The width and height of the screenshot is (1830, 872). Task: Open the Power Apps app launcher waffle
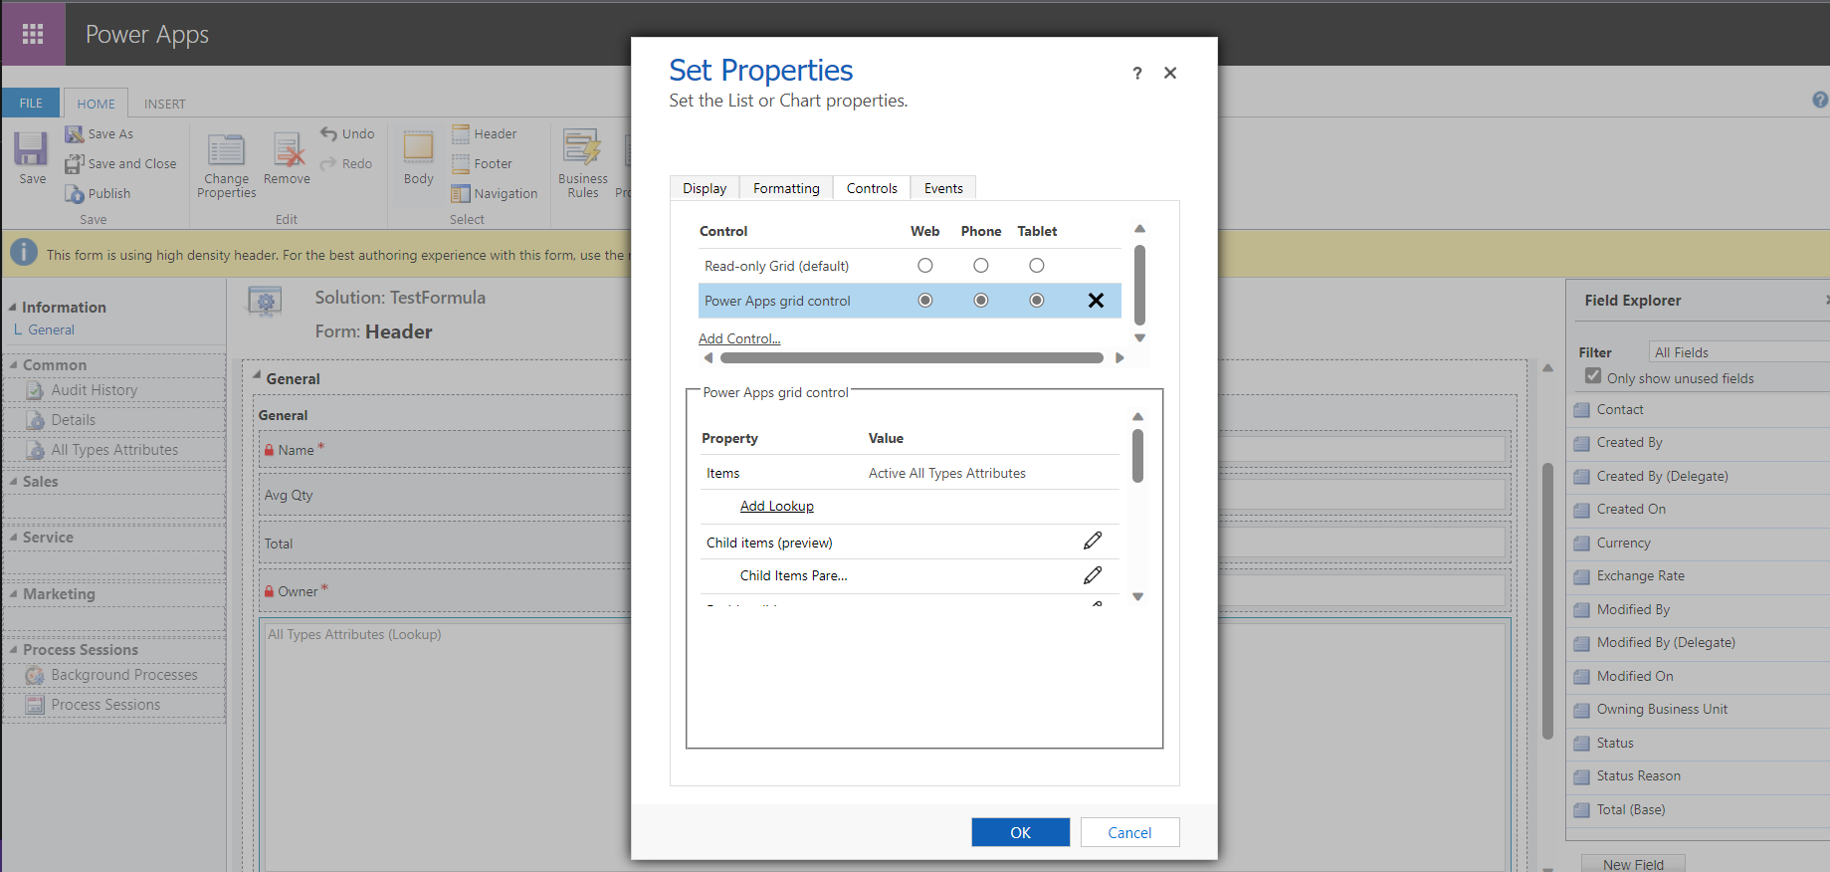pyautogui.click(x=33, y=34)
